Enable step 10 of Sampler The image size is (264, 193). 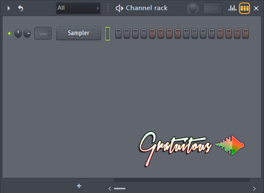point(195,33)
